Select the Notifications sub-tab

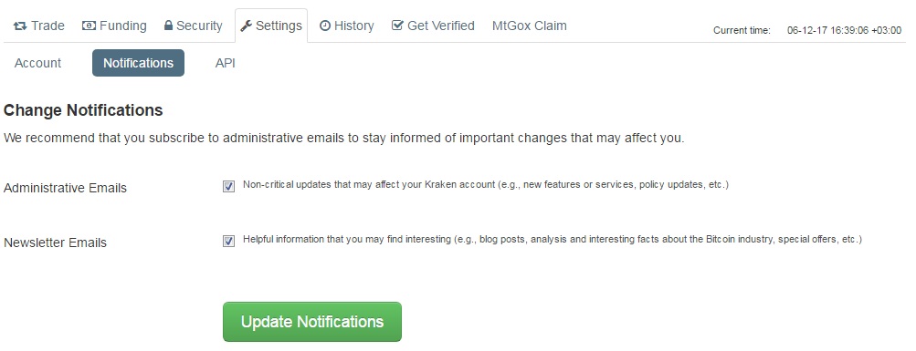coord(139,63)
